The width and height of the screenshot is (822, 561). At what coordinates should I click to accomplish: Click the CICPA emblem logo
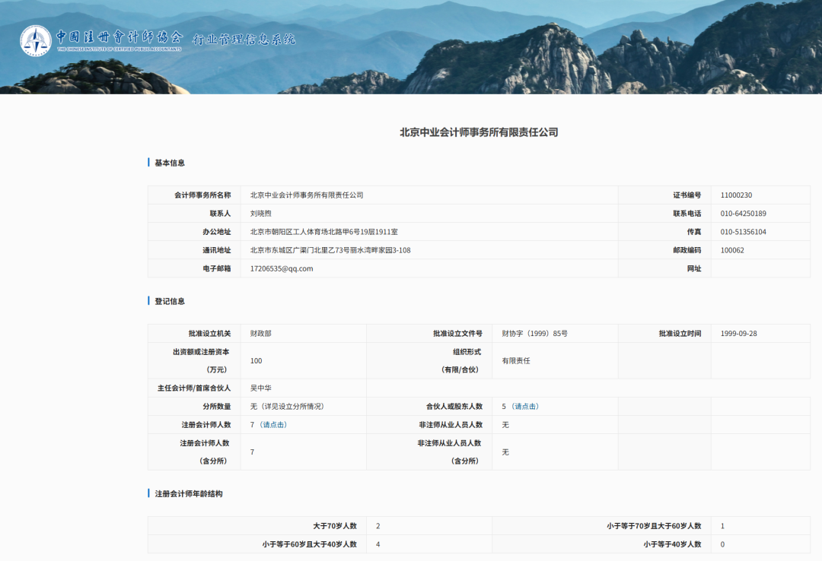pyautogui.click(x=36, y=40)
